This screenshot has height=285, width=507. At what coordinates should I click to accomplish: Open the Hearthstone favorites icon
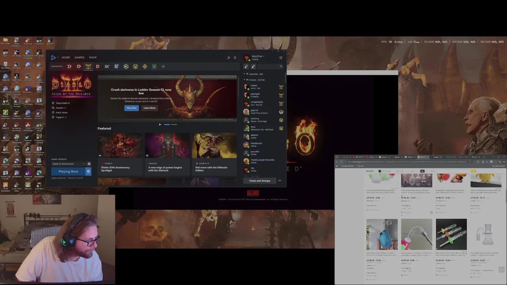(x=145, y=66)
